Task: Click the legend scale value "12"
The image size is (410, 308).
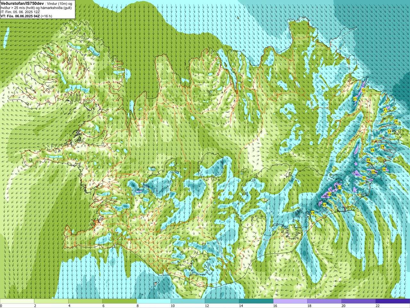Action: pyautogui.click(x=207, y=306)
